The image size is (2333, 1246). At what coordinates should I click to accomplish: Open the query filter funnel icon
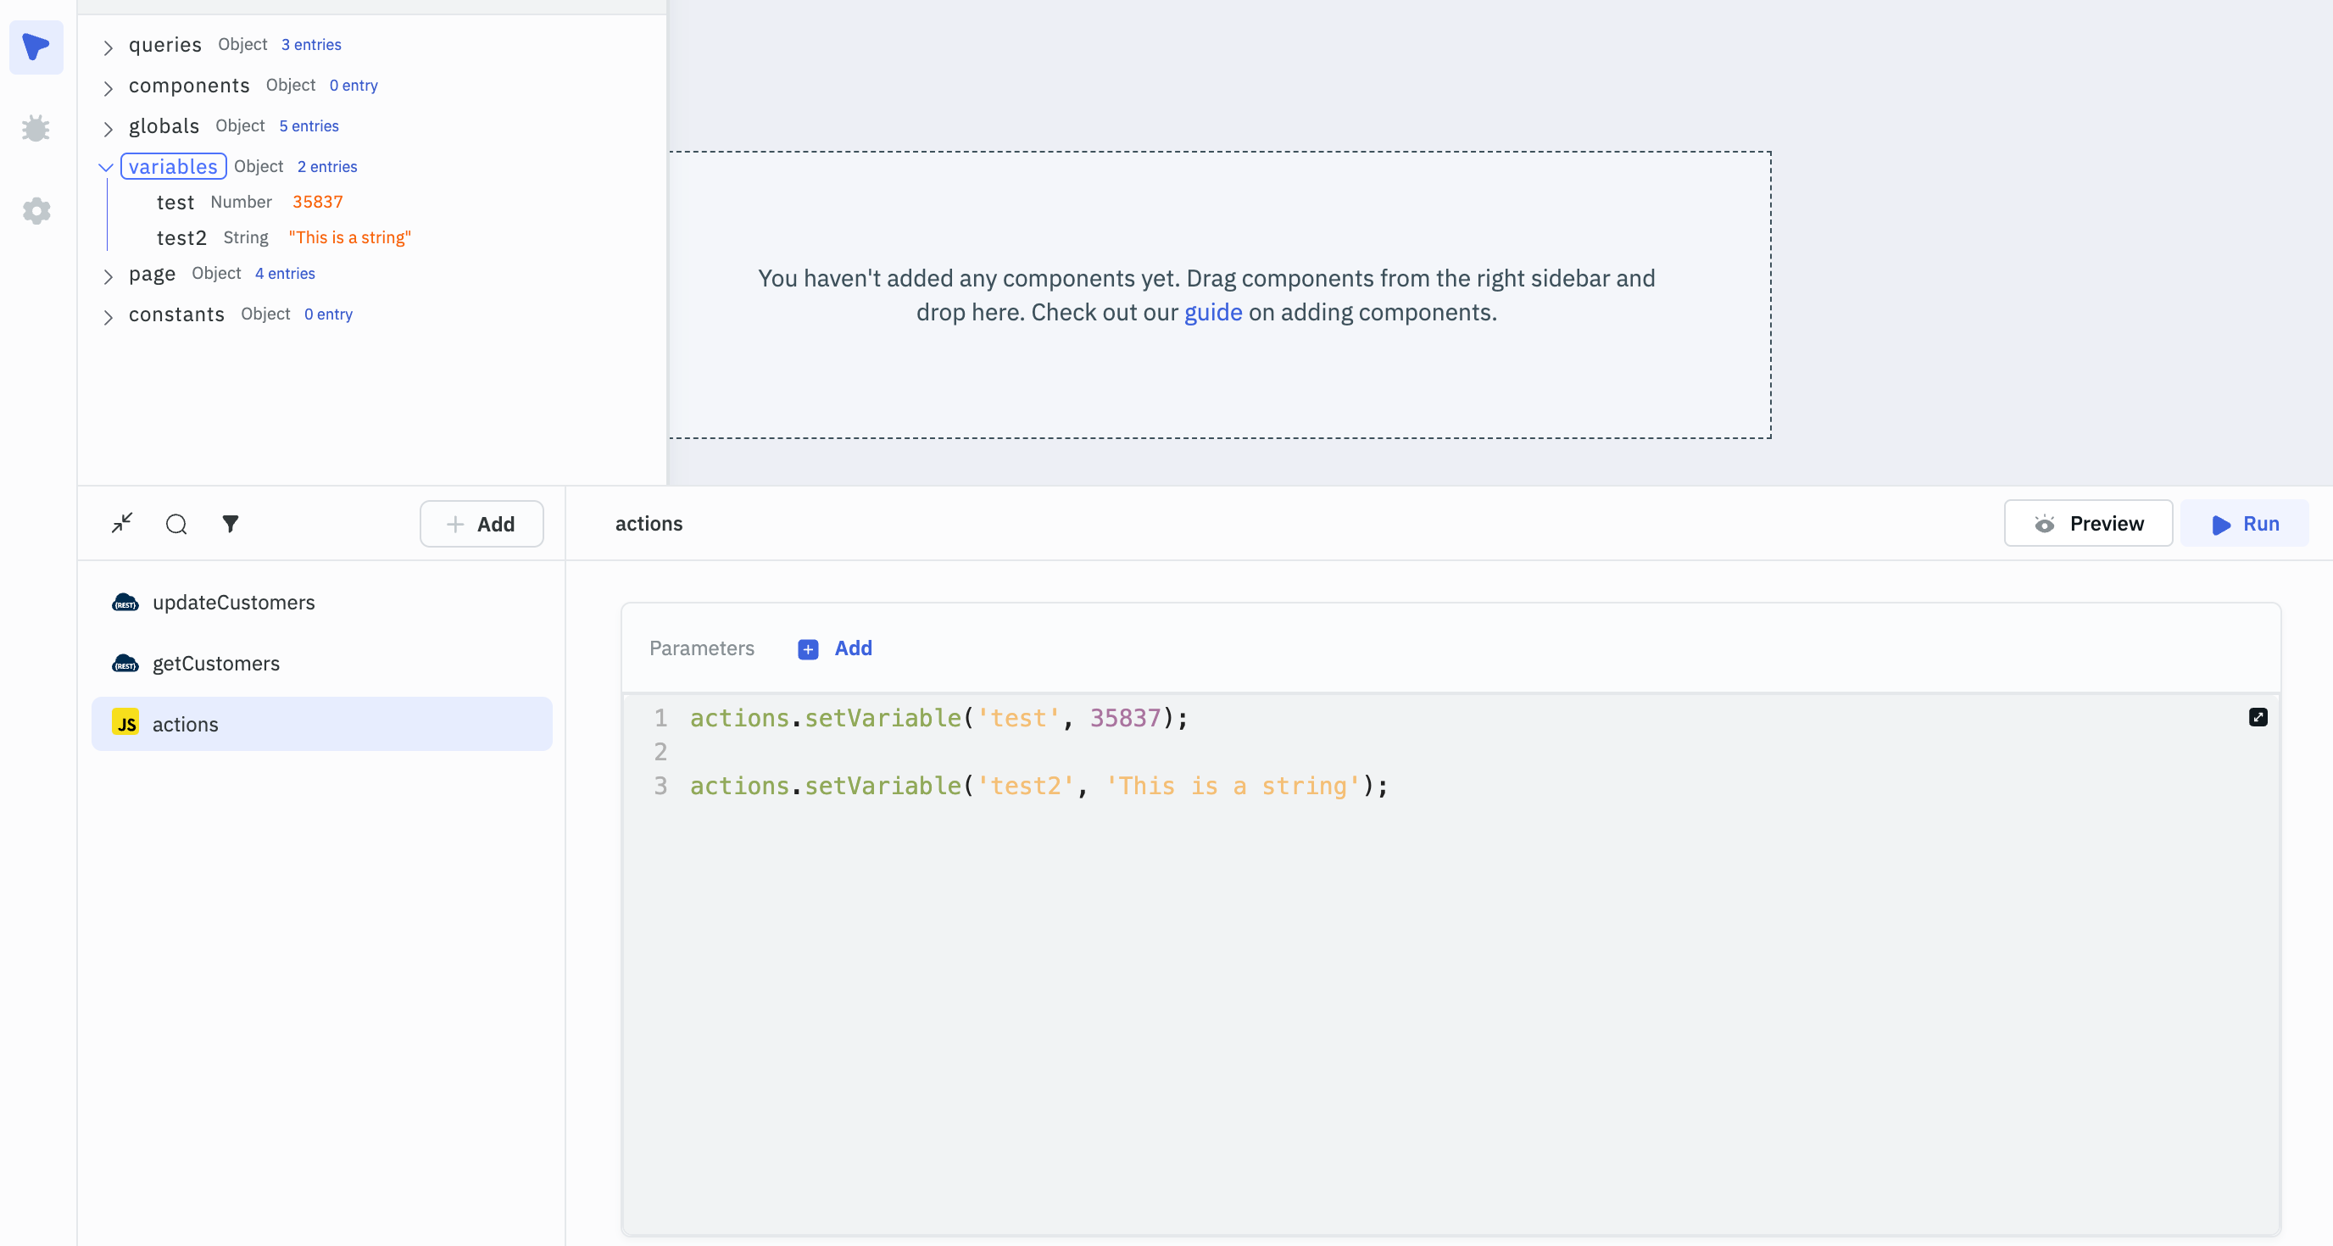click(x=231, y=523)
